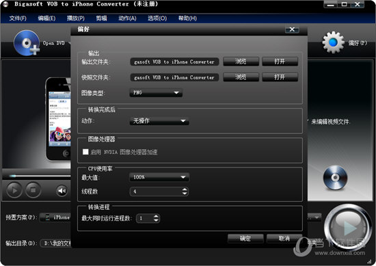Click the large convert start button

pos(348,228)
